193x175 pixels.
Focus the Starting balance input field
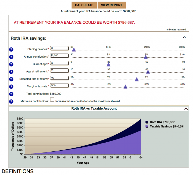(x=59, y=48)
